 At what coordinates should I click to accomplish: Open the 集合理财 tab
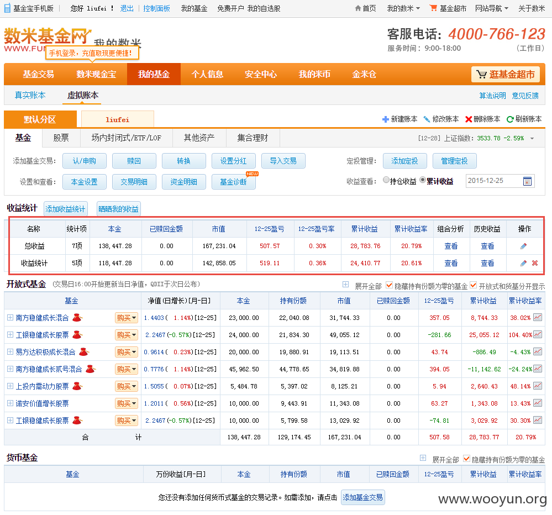pyautogui.click(x=253, y=138)
